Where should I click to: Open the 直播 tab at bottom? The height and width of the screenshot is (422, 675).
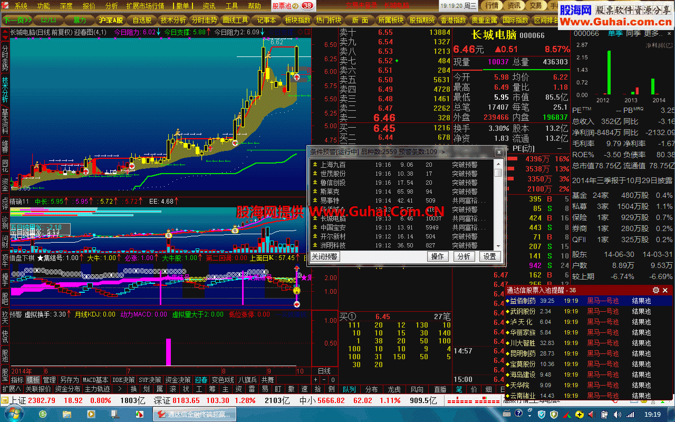440,389
